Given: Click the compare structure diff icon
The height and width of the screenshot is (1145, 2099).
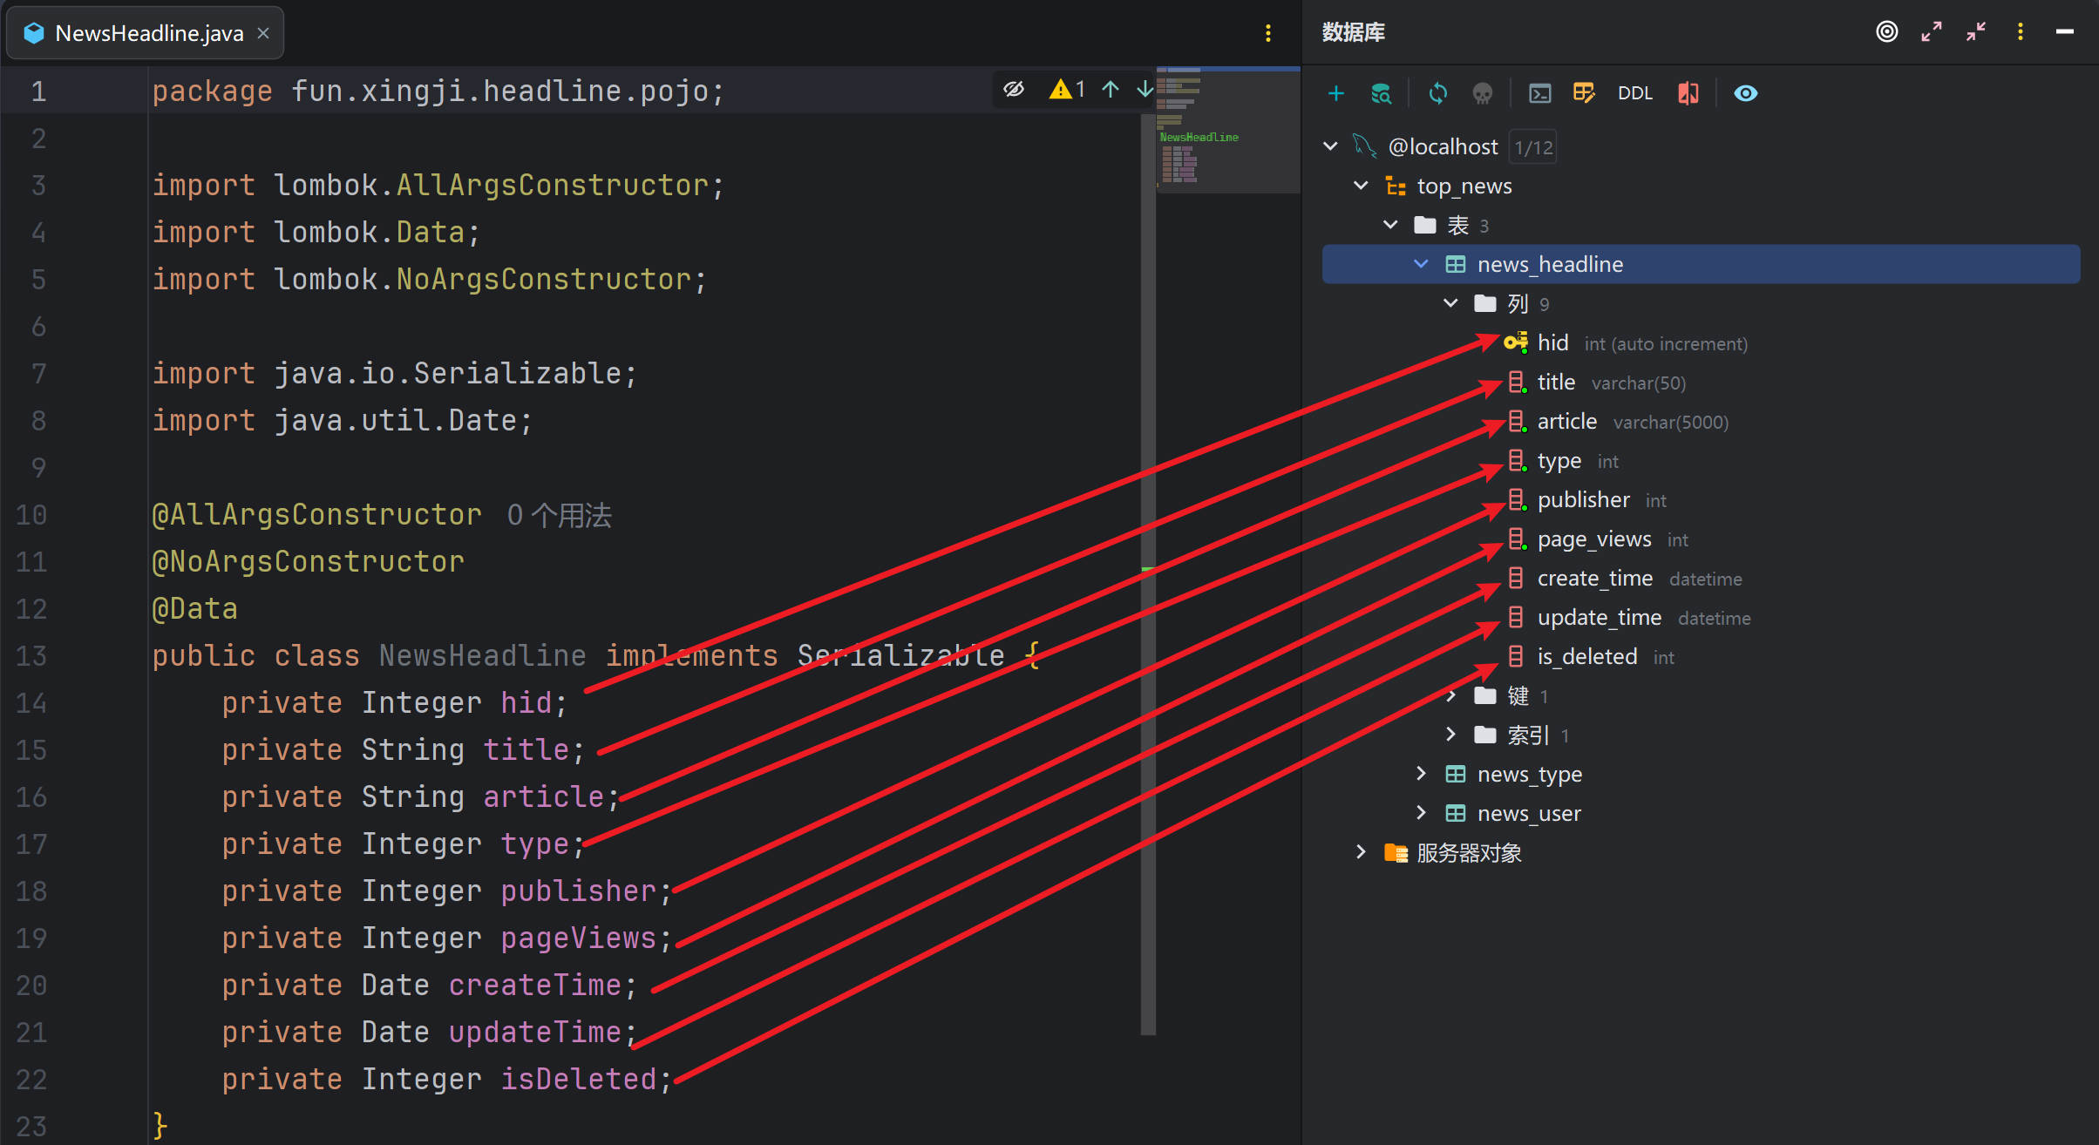Looking at the screenshot, I should click(1688, 93).
